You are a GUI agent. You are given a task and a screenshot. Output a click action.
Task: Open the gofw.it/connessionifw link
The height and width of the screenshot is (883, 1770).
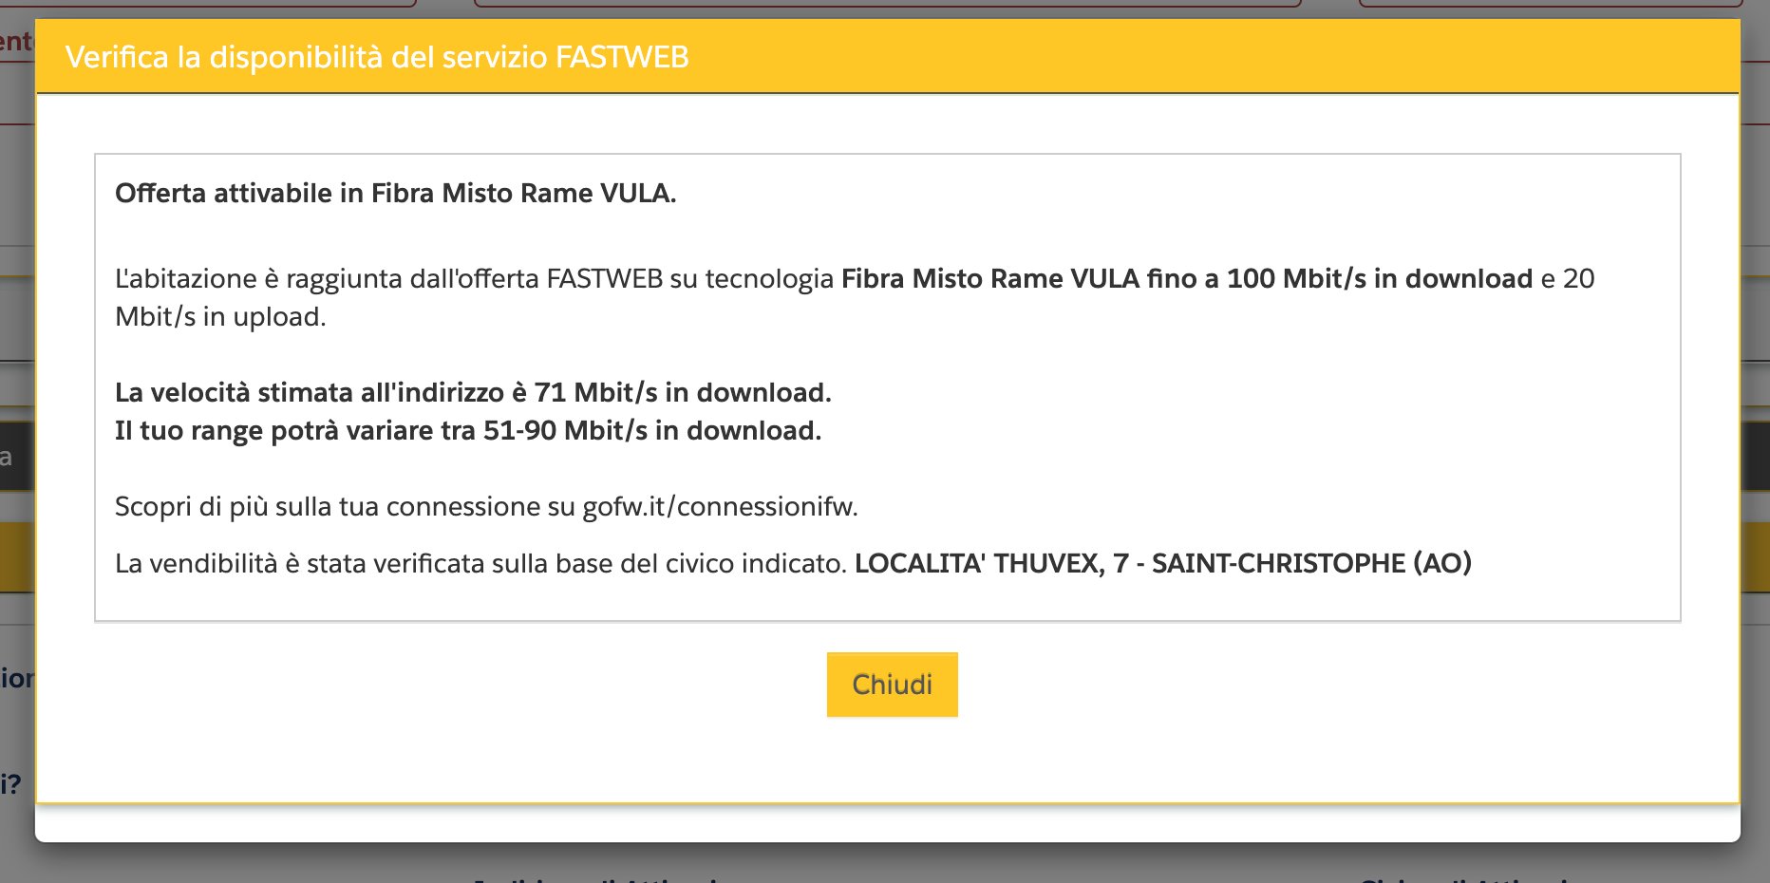[x=719, y=507]
